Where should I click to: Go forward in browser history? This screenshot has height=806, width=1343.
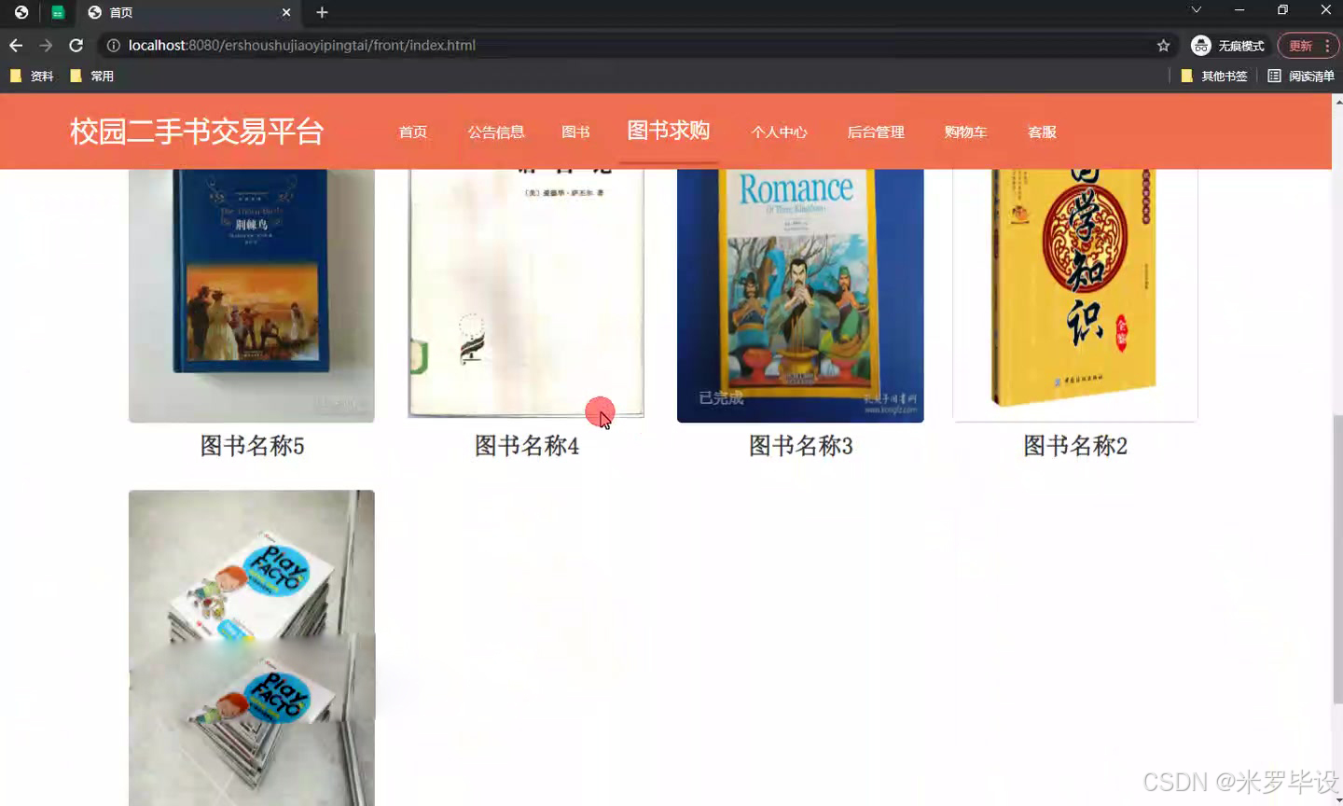(x=46, y=45)
